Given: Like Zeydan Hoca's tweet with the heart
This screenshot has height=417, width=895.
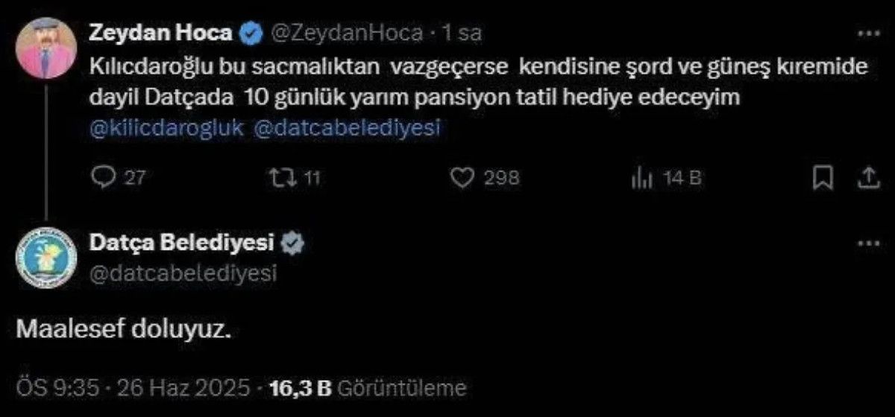Looking at the screenshot, I should click(465, 178).
